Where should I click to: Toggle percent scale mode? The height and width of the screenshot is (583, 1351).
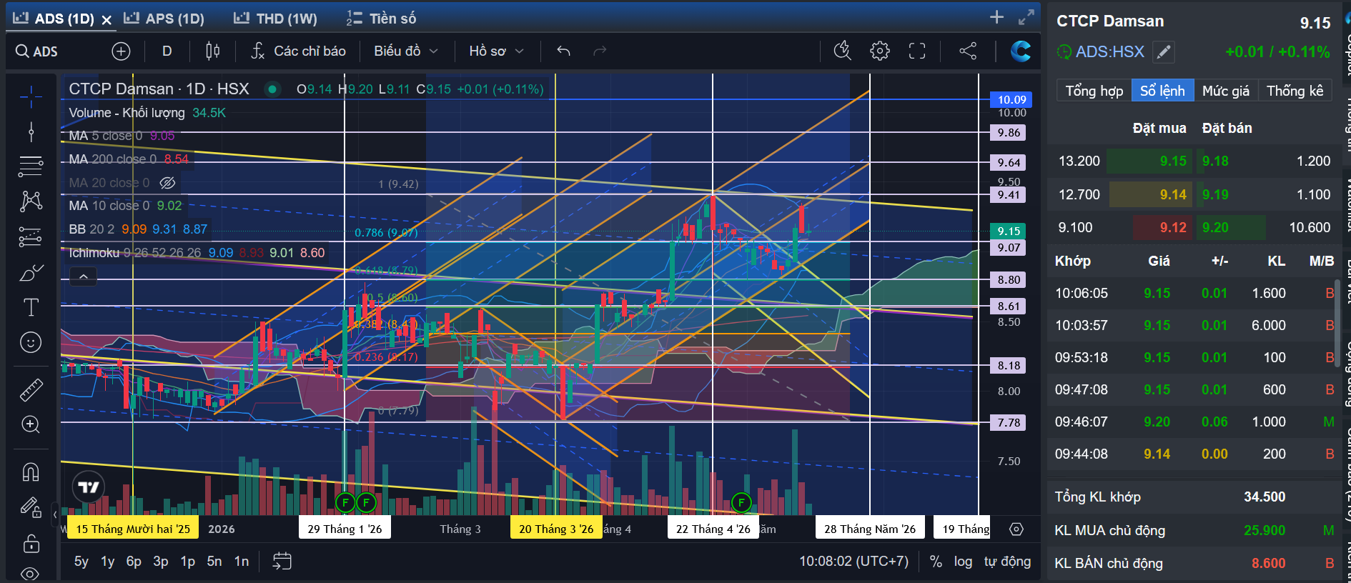[x=936, y=562]
